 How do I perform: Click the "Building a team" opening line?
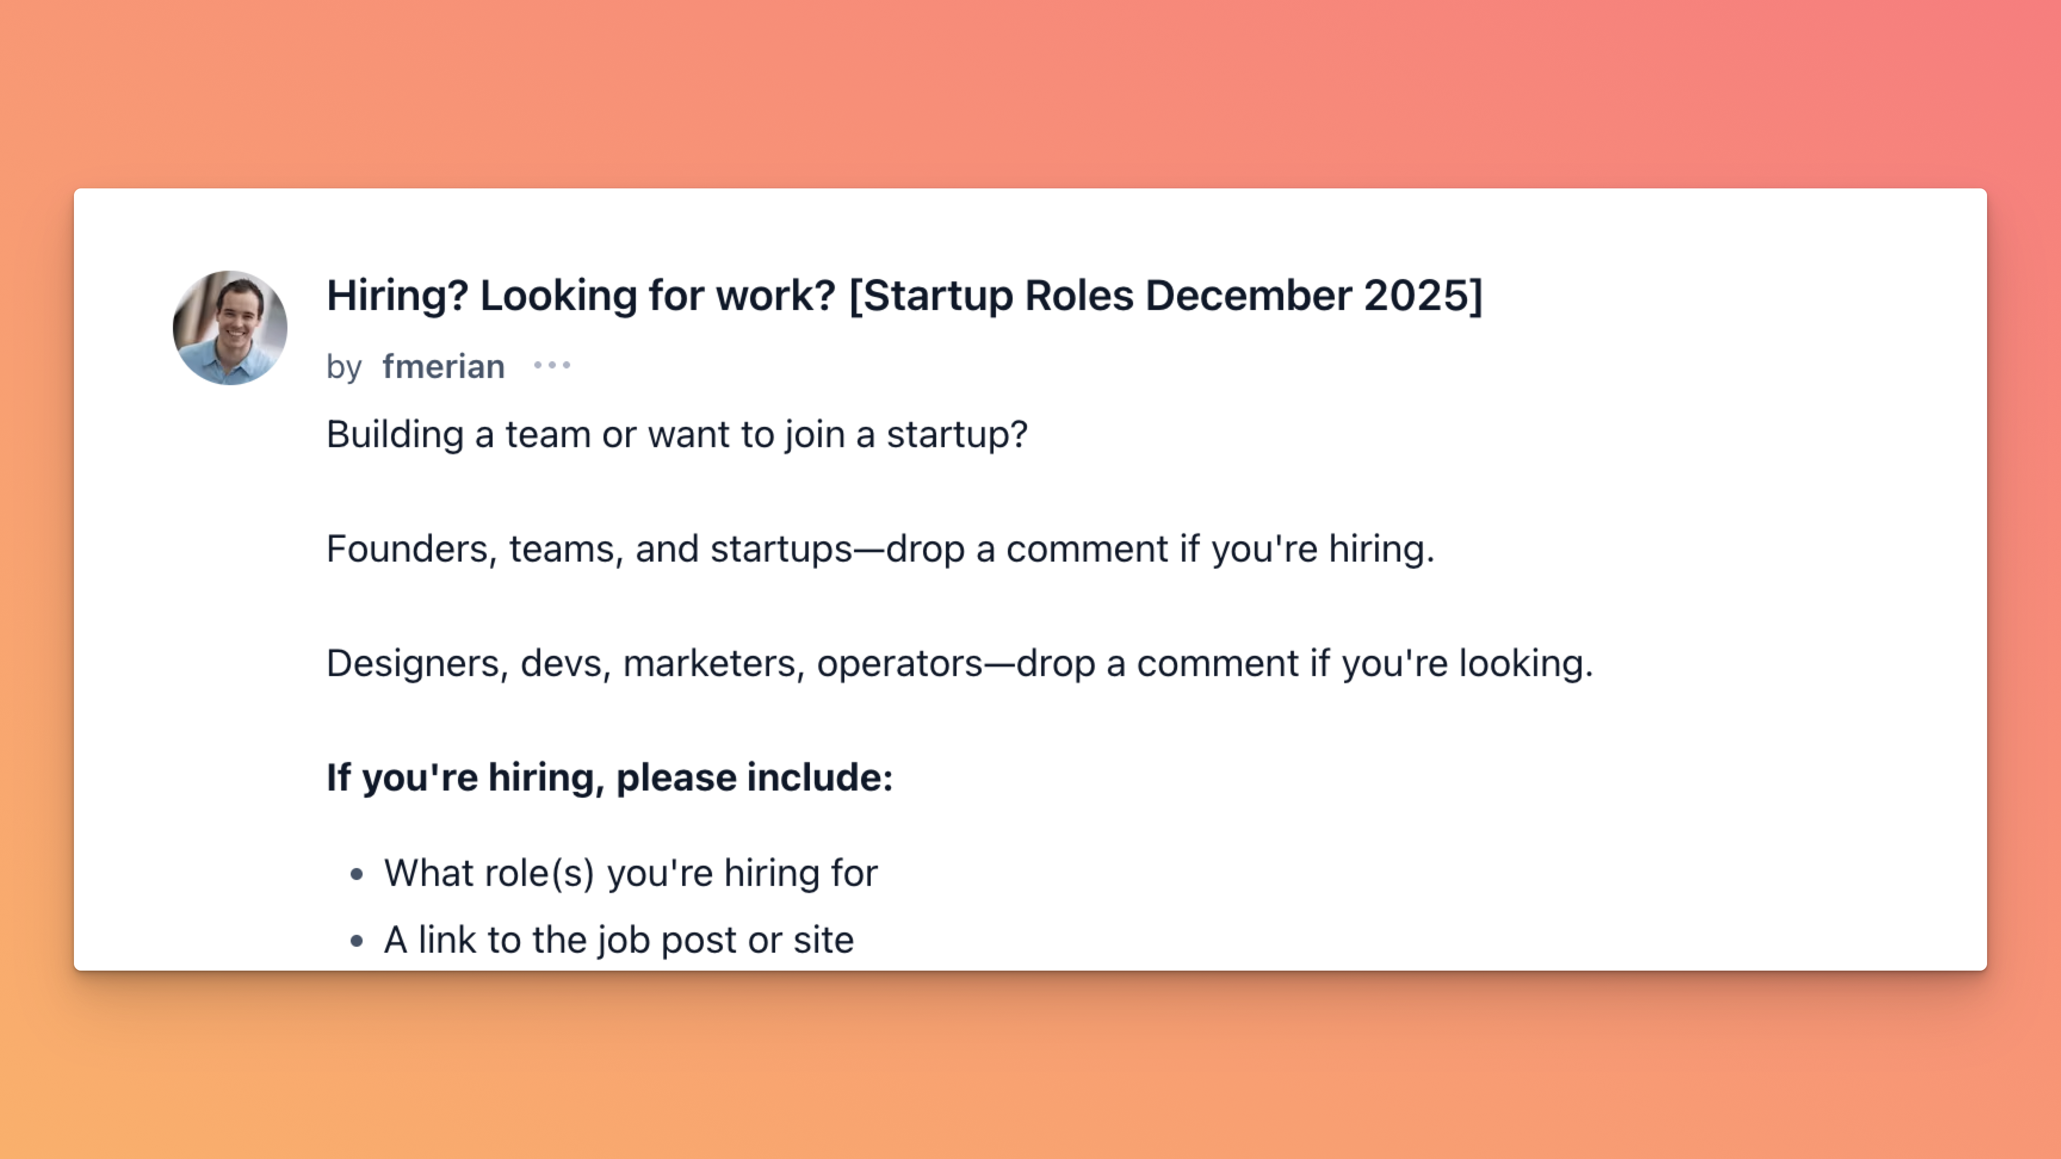[x=677, y=434]
